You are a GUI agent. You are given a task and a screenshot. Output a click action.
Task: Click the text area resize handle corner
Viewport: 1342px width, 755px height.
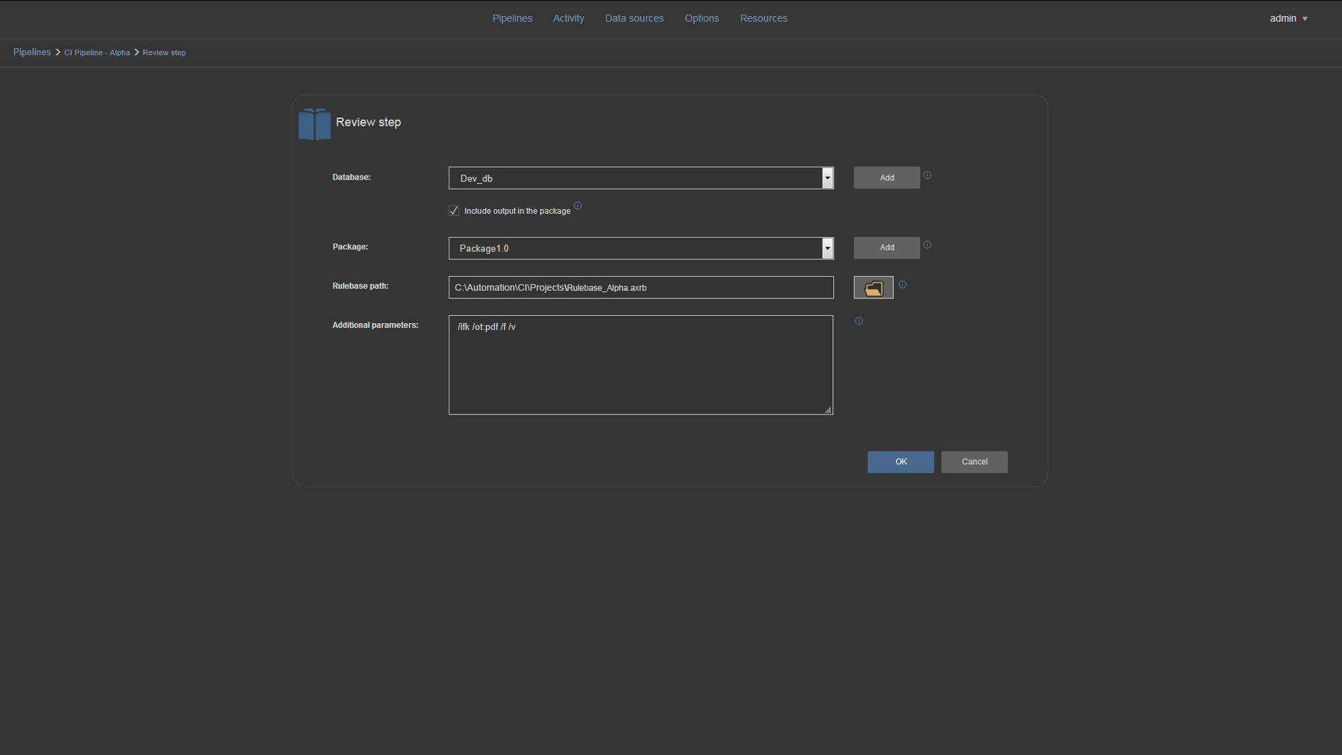(x=828, y=410)
